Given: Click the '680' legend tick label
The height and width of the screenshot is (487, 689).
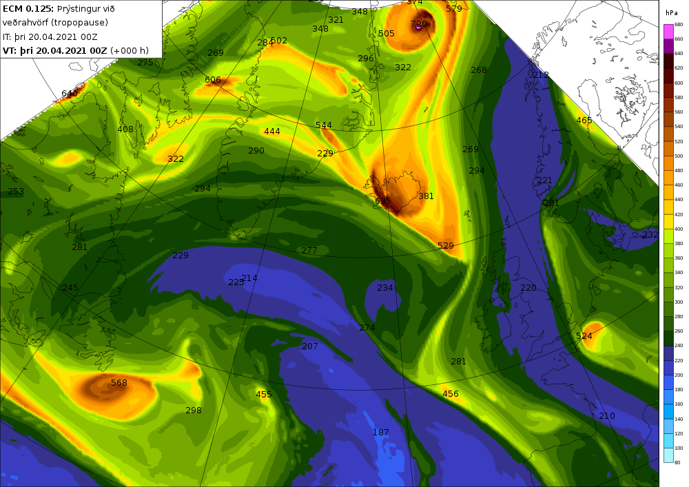Looking at the screenshot, I should tap(679, 25).
